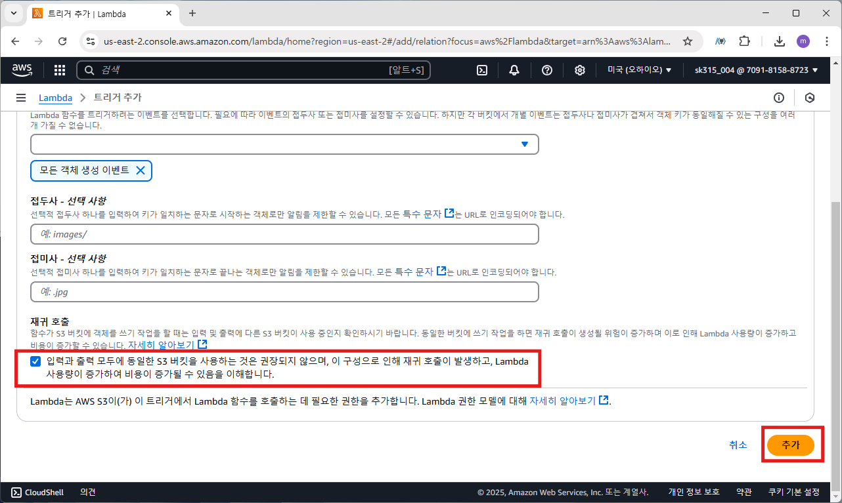This screenshot has width=842, height=503.
Task: Click the 트리거 추가 breadcrumb text
Action: point(118,98)
